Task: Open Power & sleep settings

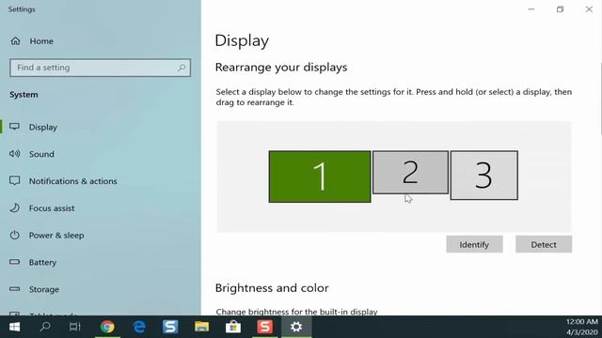Action: [56, 236]
